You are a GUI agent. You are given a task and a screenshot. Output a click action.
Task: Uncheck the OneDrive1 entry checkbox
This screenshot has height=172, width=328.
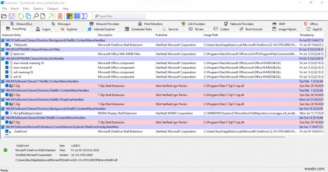click(x=7, y=131)
